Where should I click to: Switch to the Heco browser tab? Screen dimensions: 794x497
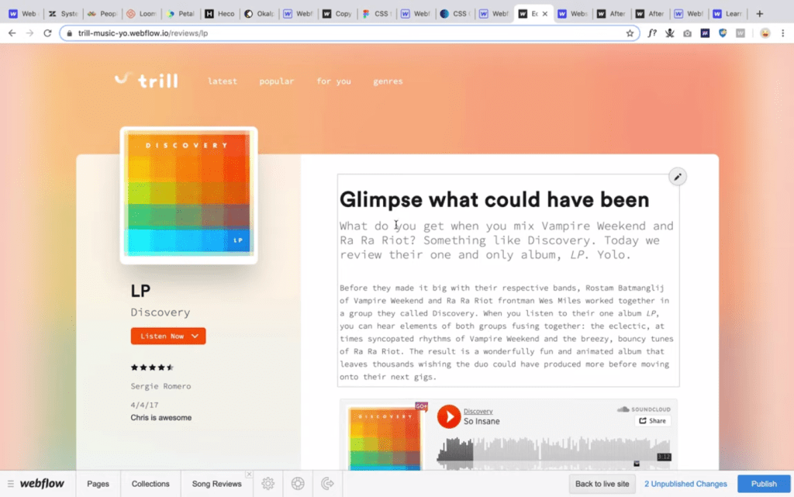(x=219, y=14)
